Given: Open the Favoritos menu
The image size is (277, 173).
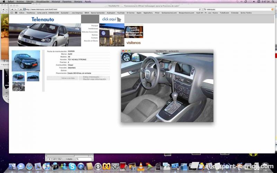Looking at the screenshot, I should pyautogui.click(x=67, y=1).
